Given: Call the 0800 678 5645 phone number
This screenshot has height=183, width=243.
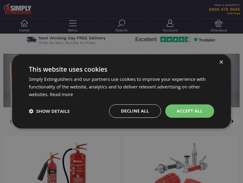Looking at the screenshot, I should 224,9.
